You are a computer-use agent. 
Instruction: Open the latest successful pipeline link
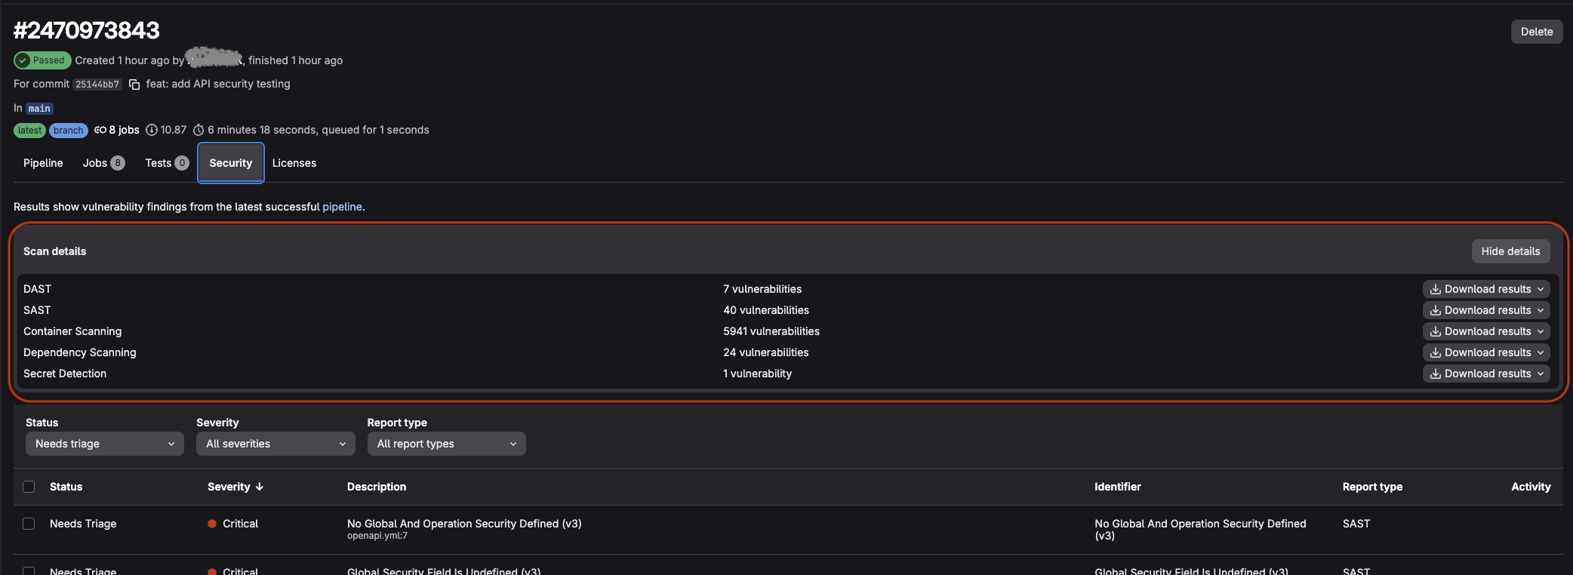point(342,206)
